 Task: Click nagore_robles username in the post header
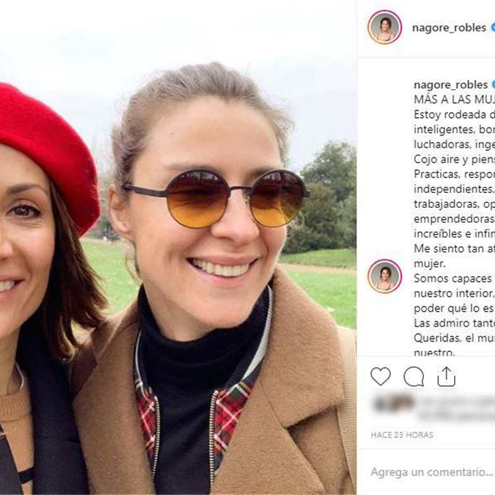point(449,28)
